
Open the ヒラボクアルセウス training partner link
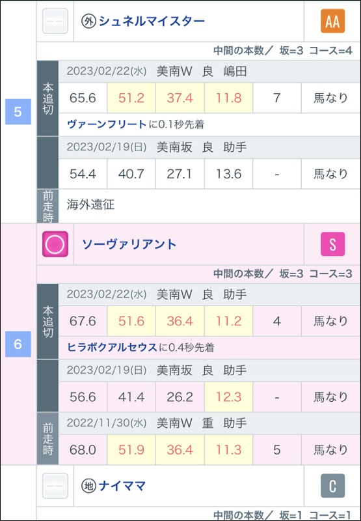pos(112,348)
